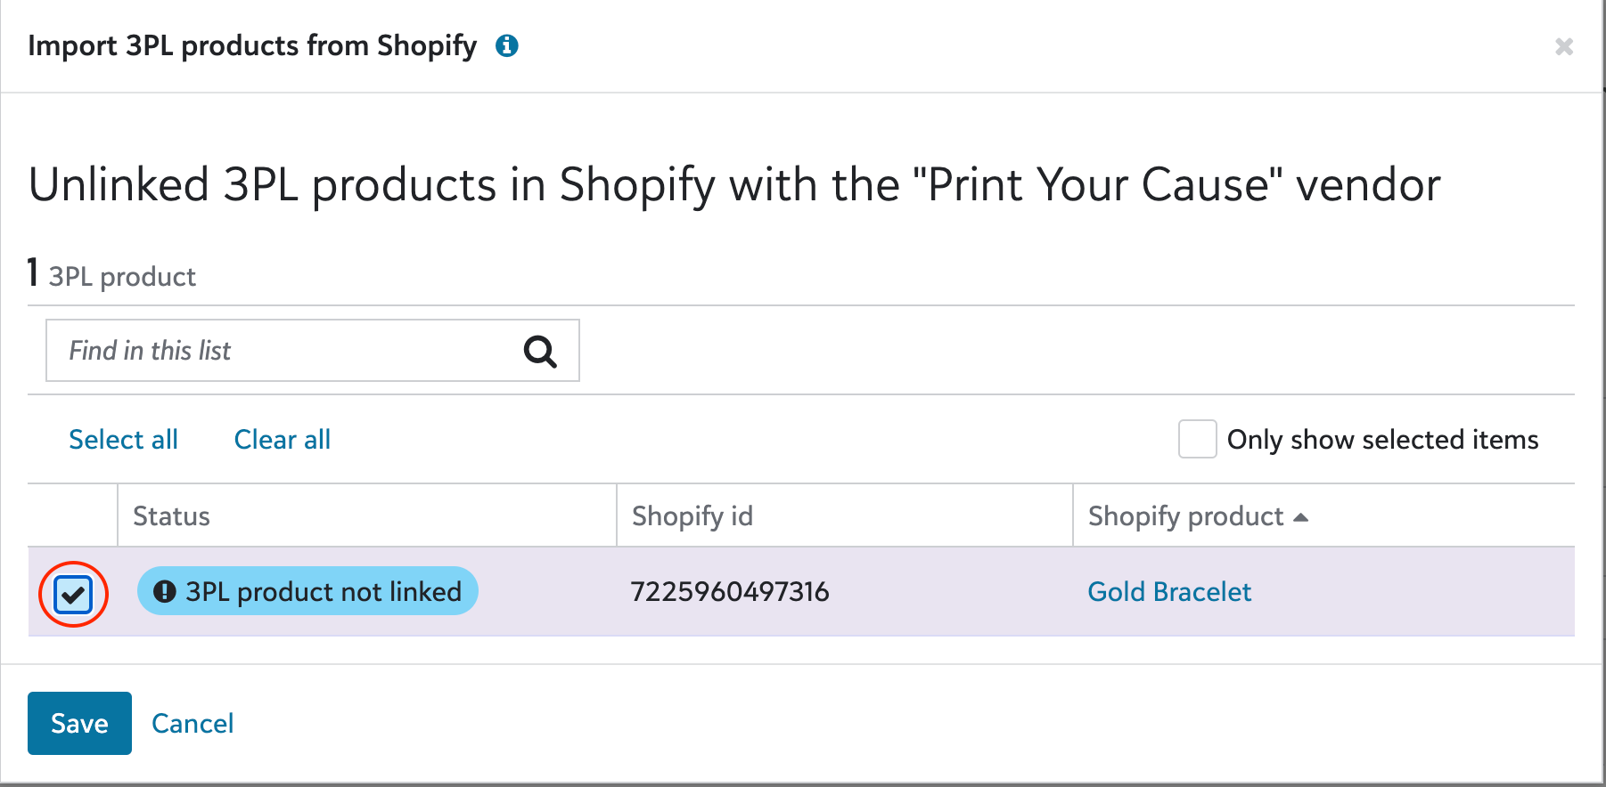Image resolution: width=1606 pixels, height=787 pixels.
Task: Click the 1 3PL product count label
Action: point(111,274)
